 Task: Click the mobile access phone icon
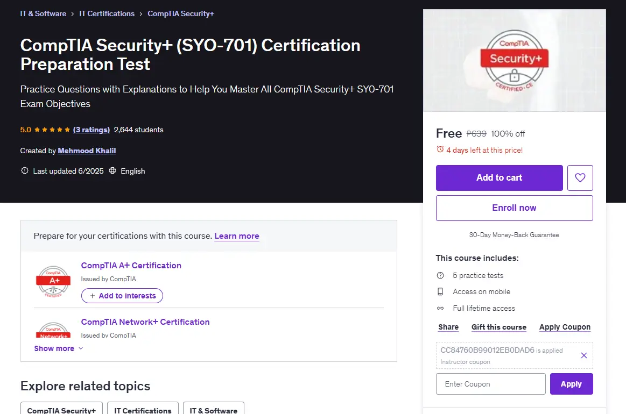440,292
